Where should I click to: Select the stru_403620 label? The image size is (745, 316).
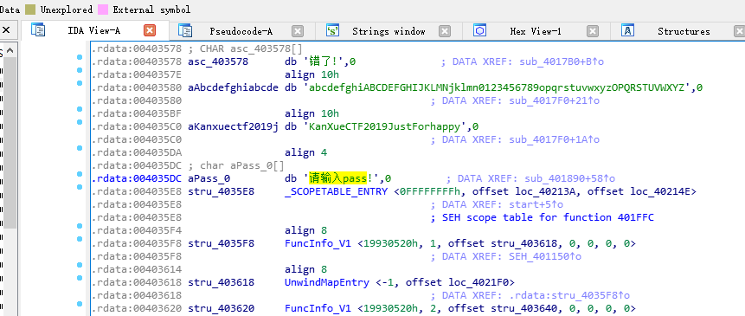pyautogui.click(x=221, y=308)
